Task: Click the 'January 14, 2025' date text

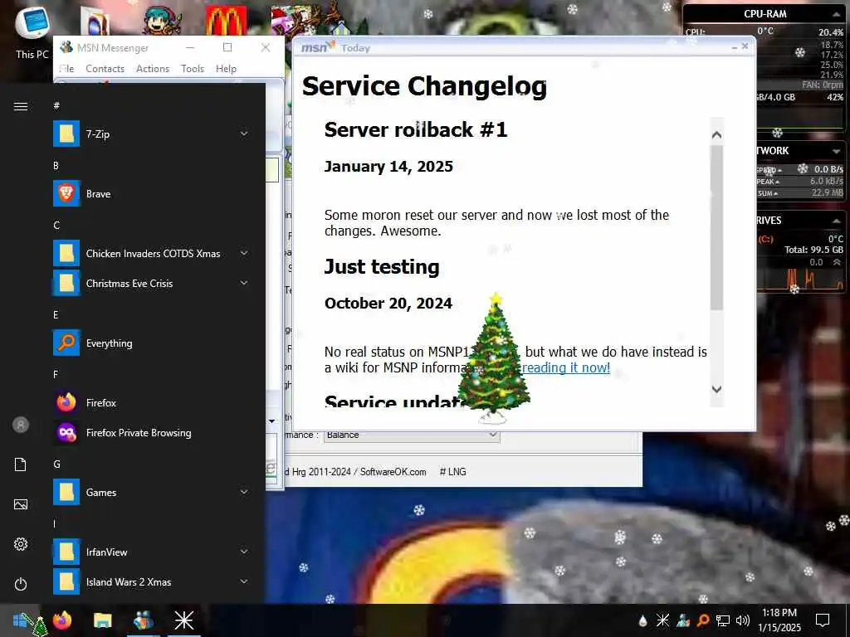Action: (x=388, y=166)
